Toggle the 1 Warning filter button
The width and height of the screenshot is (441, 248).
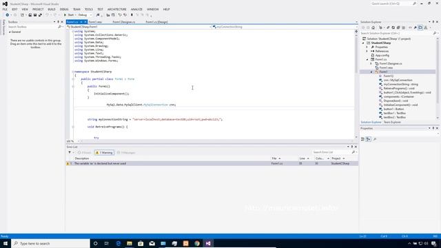(x=104, y=152)
